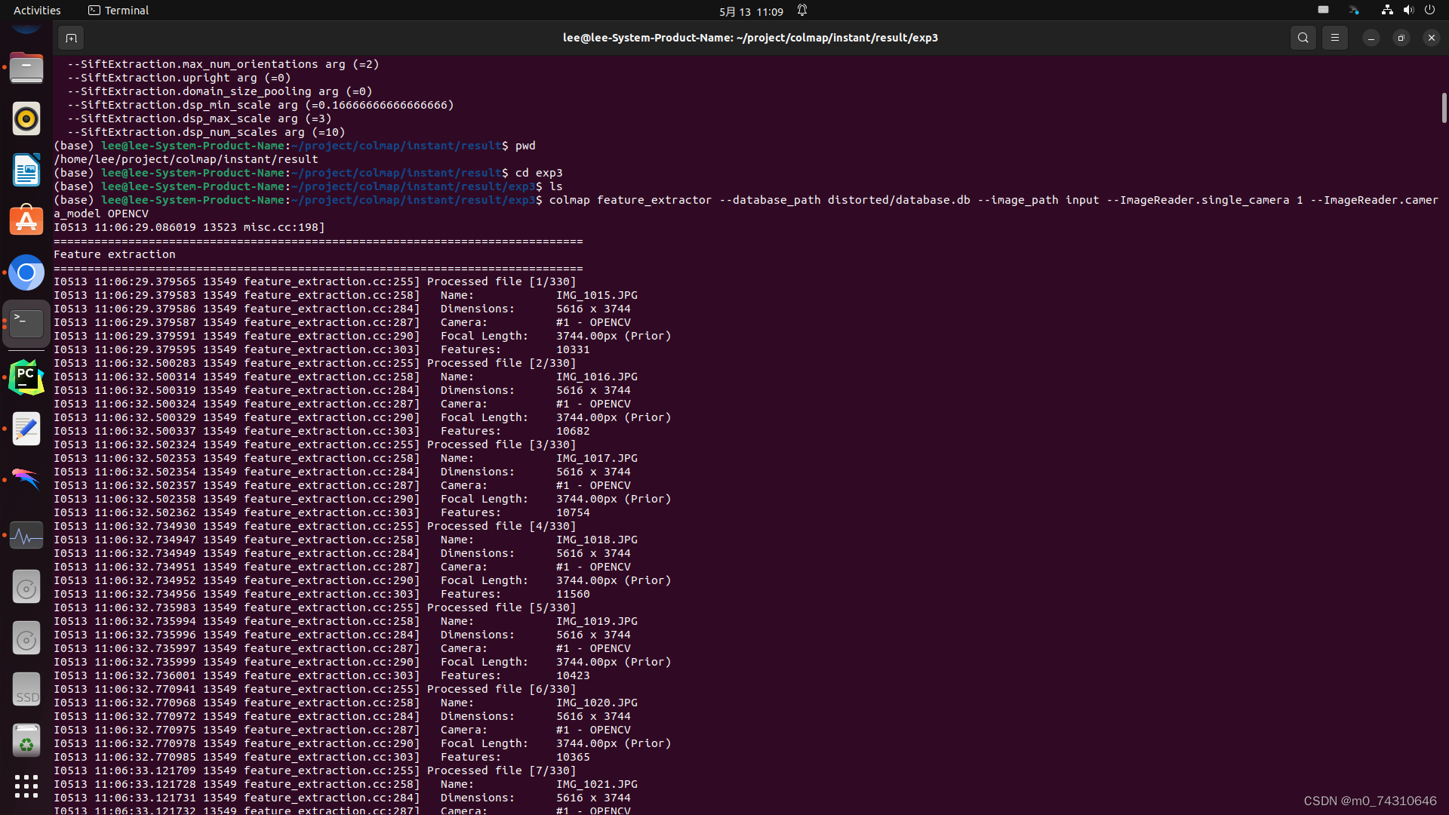Image resolution: width=1449 pixels, height=815 pixels.
Task: Open the Trash from dock
Action: [x=26, y=741]
